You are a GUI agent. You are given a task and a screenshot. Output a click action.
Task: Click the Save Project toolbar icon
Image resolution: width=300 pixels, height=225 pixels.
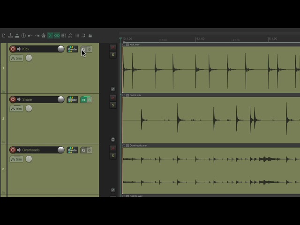point(17,36)
